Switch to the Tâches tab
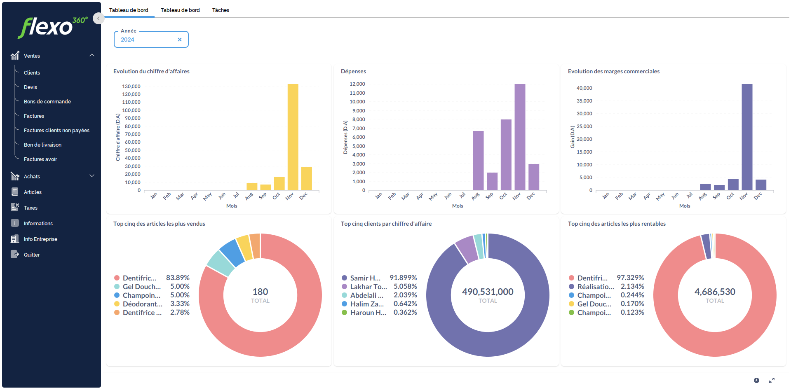 [x=221, y=10]
